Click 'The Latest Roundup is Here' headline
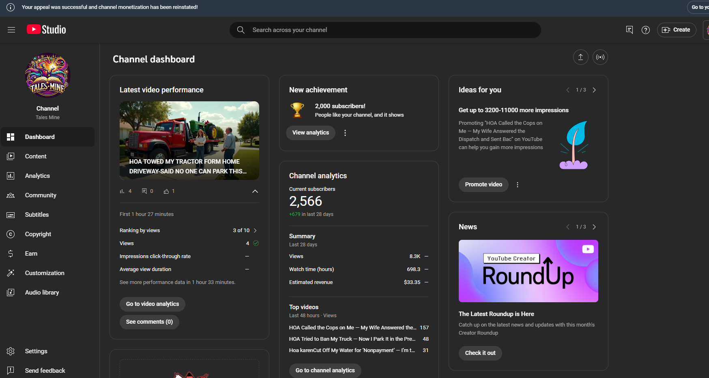Viewport: 709px width, 378px height. click(x=496, y=314)
